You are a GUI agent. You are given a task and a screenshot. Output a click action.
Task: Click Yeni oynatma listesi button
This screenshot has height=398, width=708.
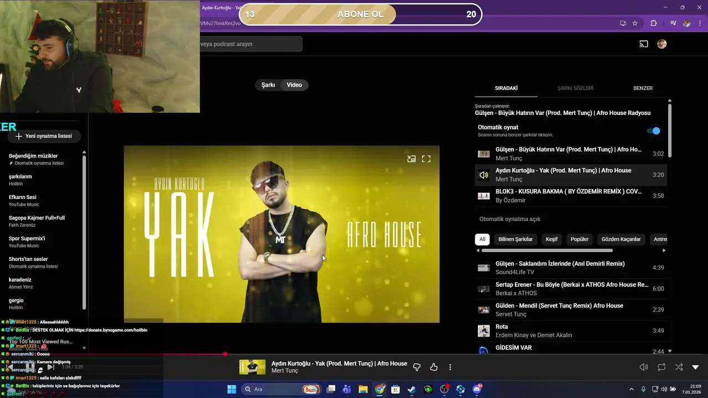pyautogui.click(x=43, y=136)
